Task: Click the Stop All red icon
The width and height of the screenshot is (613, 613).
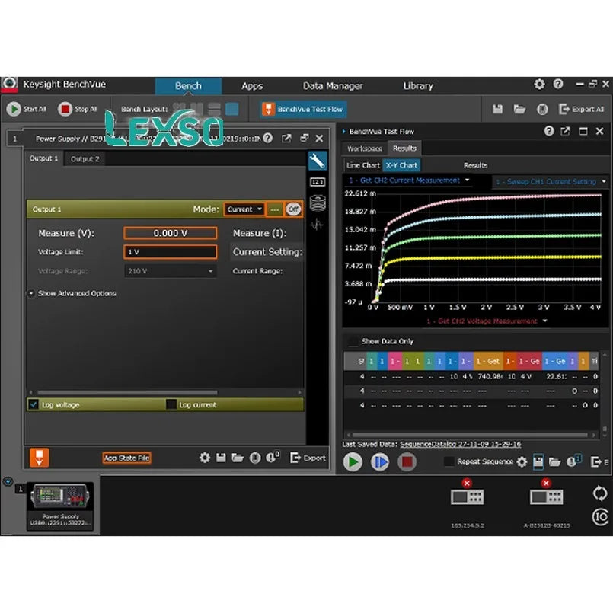Action: [65, 109]
